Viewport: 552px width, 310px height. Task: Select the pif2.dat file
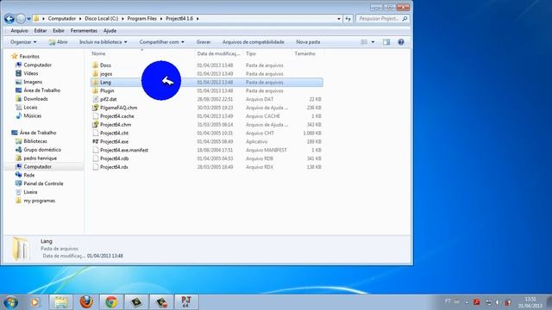(108, 99)
